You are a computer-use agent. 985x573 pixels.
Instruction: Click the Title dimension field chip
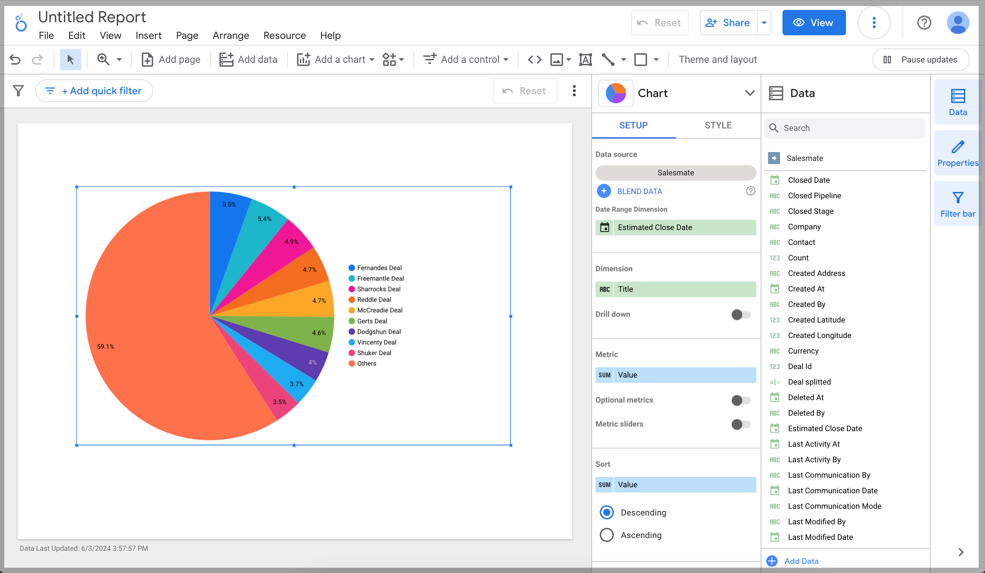point(676,289)
